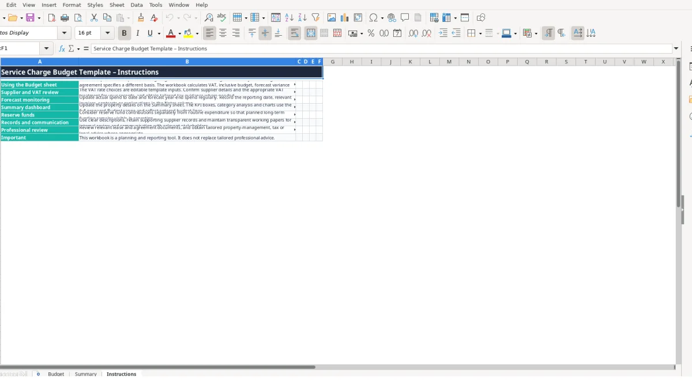Open the font color dropdown arrow

click(179, 33)
